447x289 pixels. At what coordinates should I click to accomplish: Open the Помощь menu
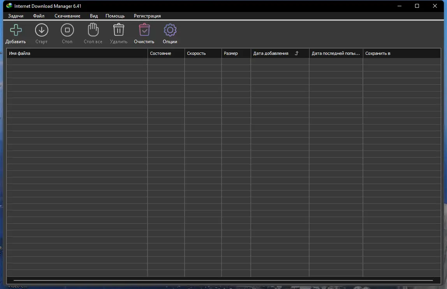coord(115,16)
